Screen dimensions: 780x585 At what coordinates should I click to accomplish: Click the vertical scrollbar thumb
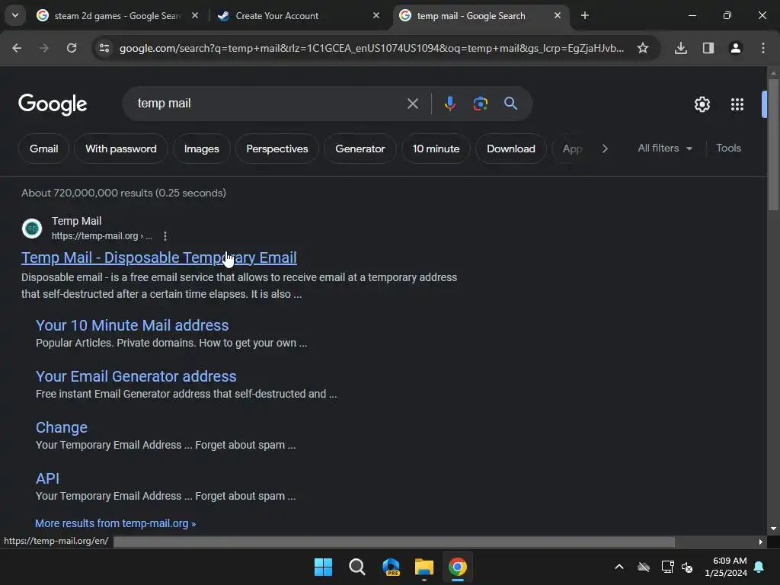773,144
